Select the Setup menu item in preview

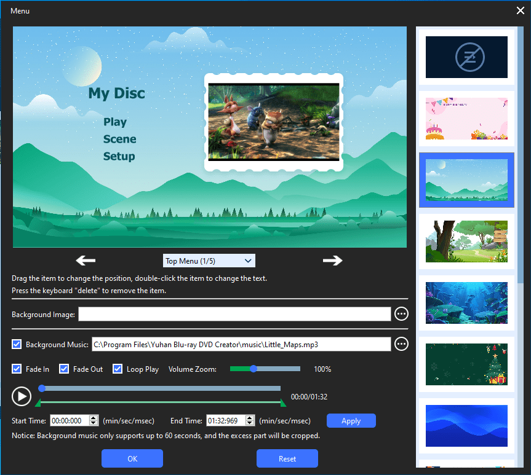(119, 156)
